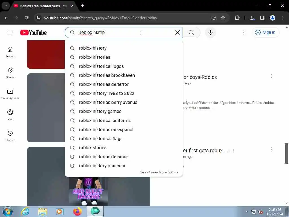Launch Firefox from the taskbar
This screenshot has width=289, height=217.
click(77, 211)
